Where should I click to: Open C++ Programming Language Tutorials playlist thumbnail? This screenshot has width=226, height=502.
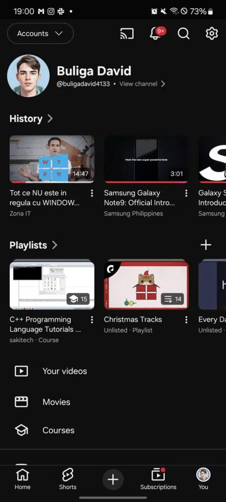pos(52,285)
